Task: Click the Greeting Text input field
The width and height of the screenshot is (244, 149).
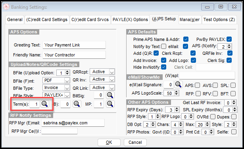Action: [74, 45]
